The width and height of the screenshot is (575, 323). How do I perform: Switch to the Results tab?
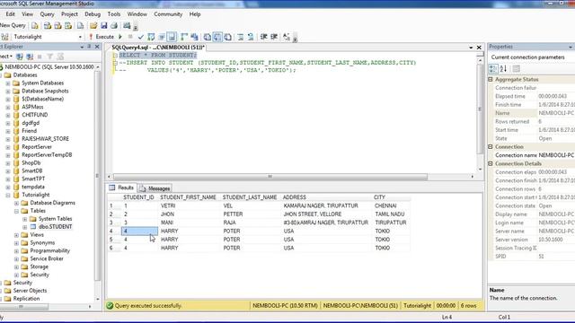(x=121, y=188)
